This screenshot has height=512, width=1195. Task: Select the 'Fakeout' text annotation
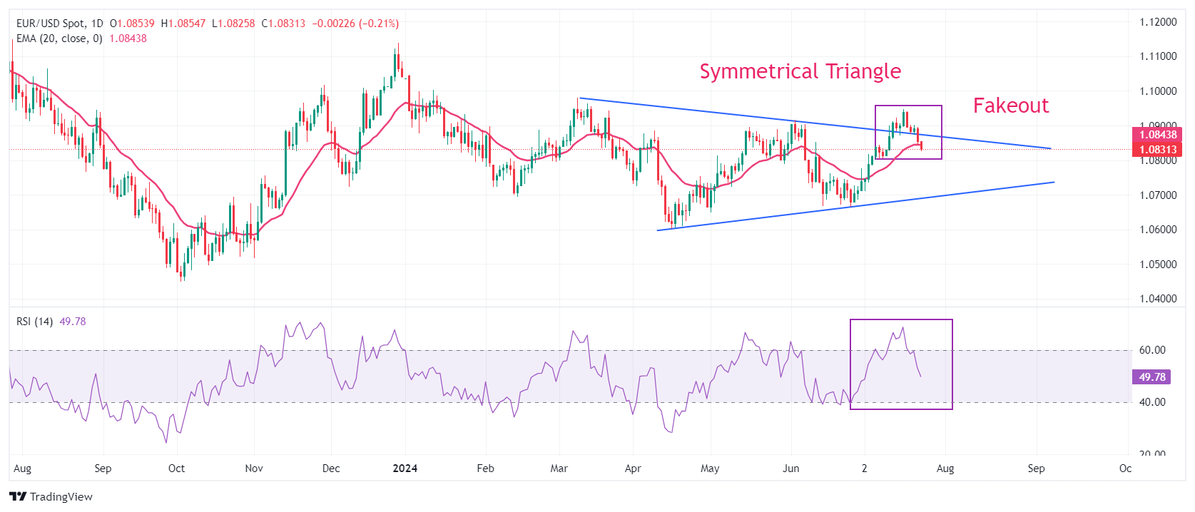pos(1010,106)
